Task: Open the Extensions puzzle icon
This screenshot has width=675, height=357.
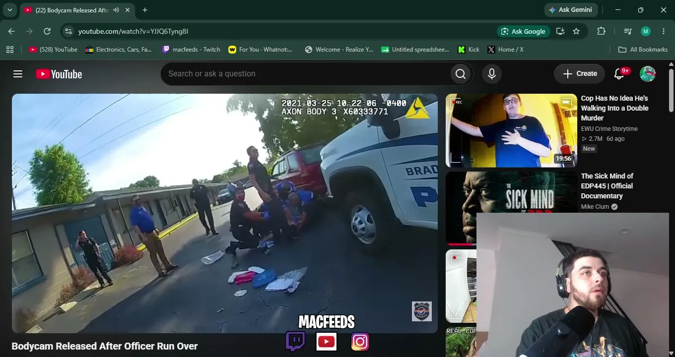Action: click(x=601, y=31)
